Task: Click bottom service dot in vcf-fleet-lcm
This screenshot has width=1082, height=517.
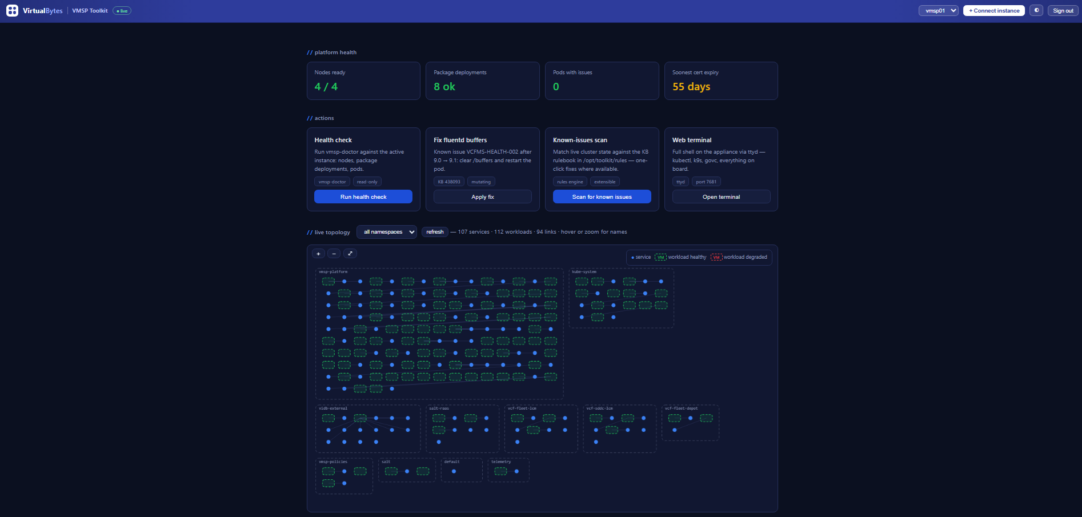Action: point(518,442)
